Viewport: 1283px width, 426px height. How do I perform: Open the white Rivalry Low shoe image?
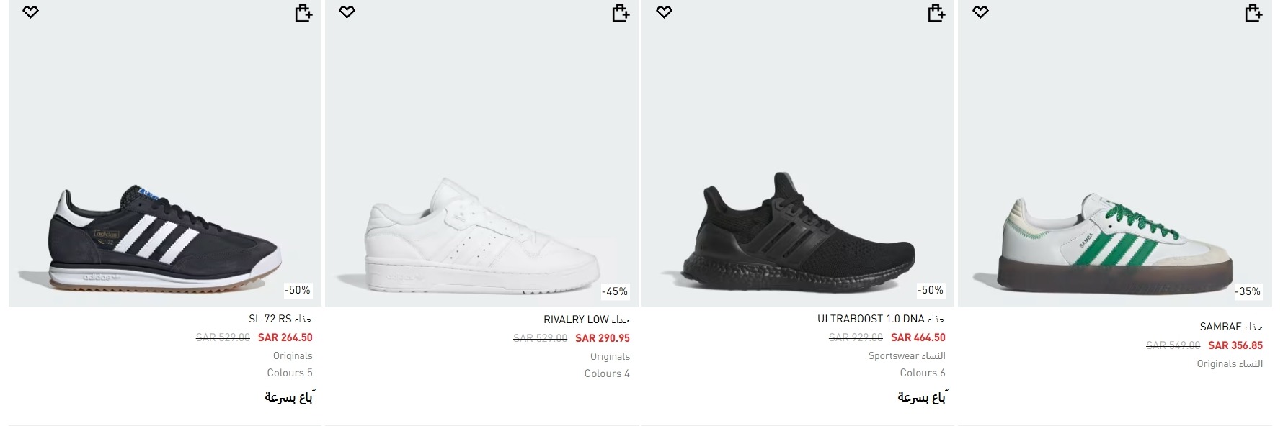[481, 237]
